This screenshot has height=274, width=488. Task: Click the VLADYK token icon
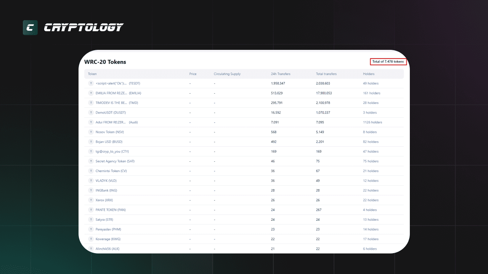tap(91, 181)
